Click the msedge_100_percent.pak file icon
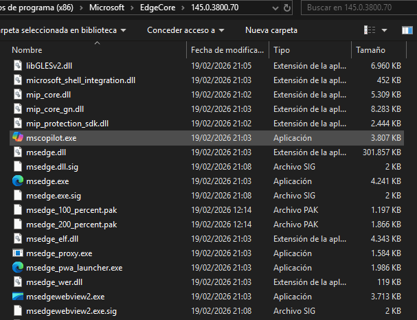The height and width of the screenshot is (320, 417). pyautogui.click(x=17, y=210)
